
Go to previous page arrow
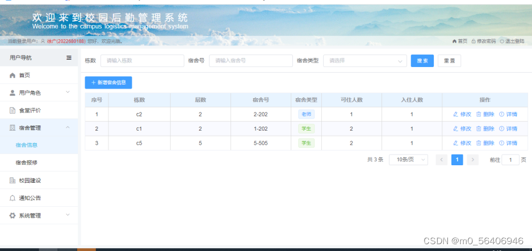441,160
